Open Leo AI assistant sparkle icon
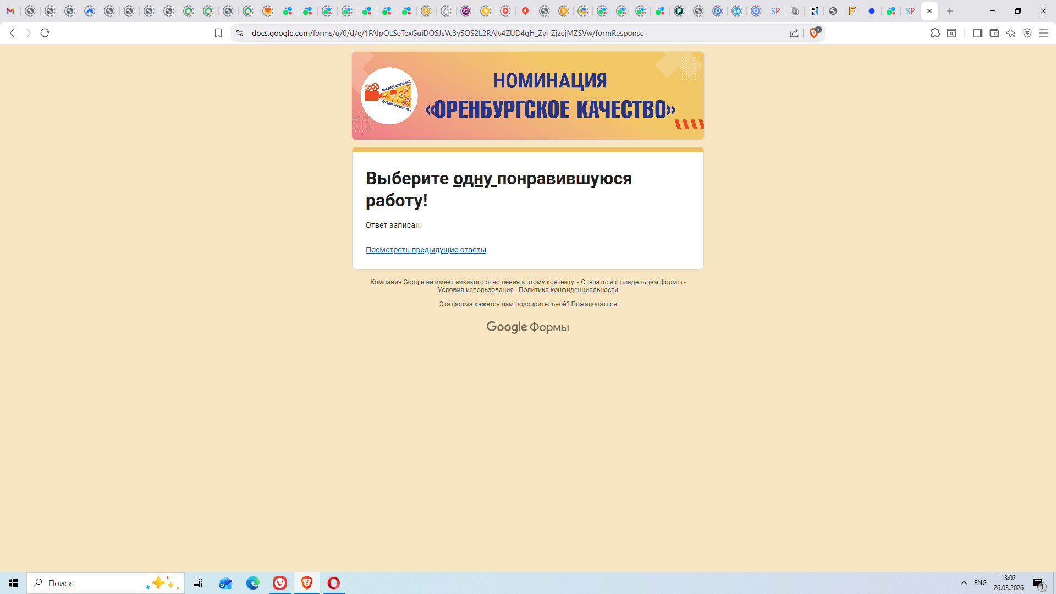This screenshot has height=594, width=1056. [1011, 33]
